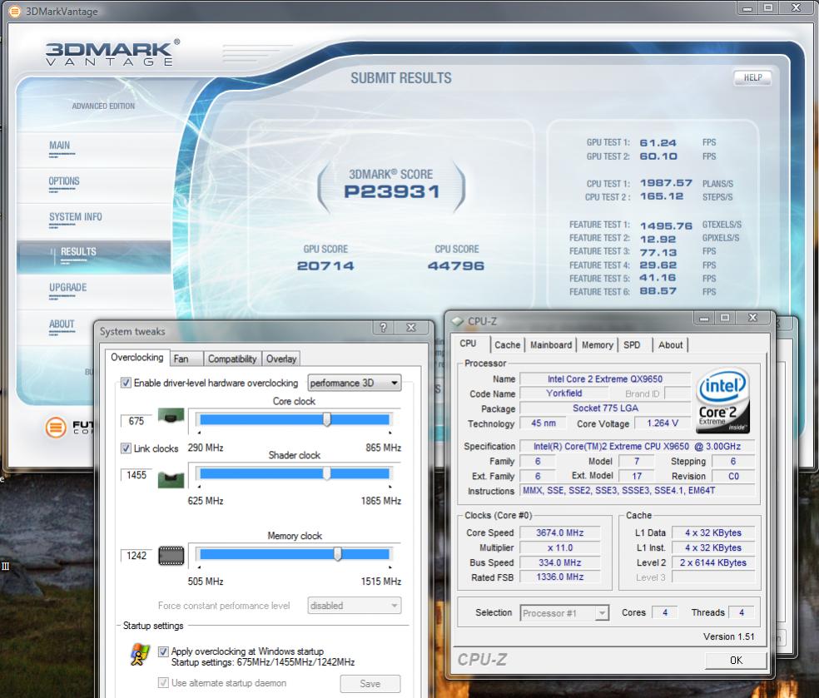The height and width of the screenshot is (698, 819).
Task: Open ABOUT in 3DMark sidebar
Action: [x=62, y=324]
